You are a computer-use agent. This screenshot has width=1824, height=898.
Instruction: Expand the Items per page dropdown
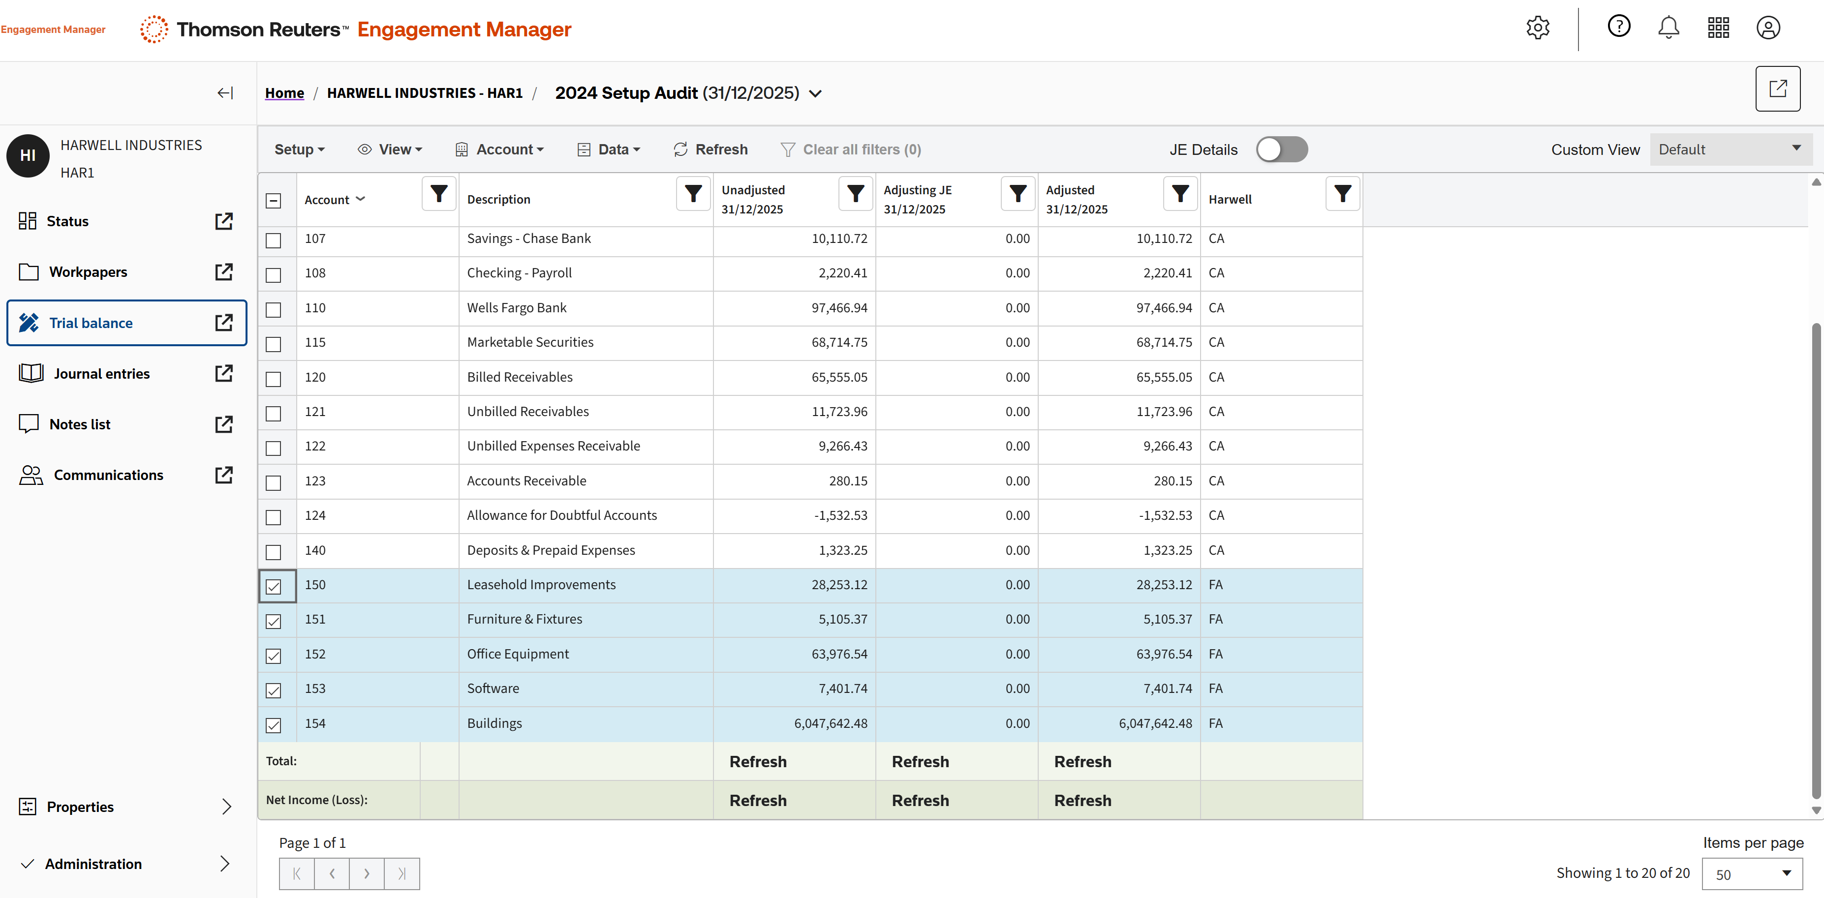tap(1752, 874)
